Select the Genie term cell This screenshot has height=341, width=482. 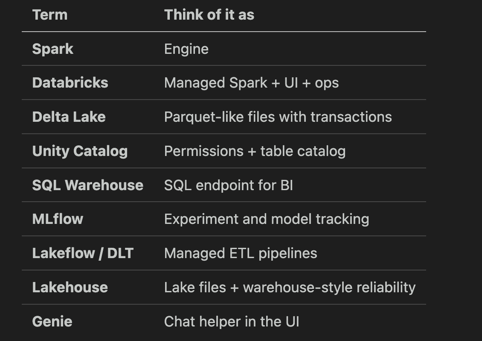(52, 322)
